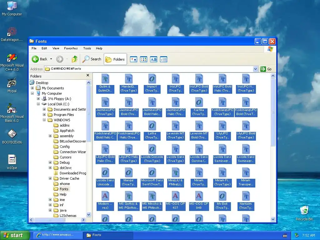Screen dimensions: 320x240
Task: Click the font list vertical scrollbar thumb
Action: 273,112
